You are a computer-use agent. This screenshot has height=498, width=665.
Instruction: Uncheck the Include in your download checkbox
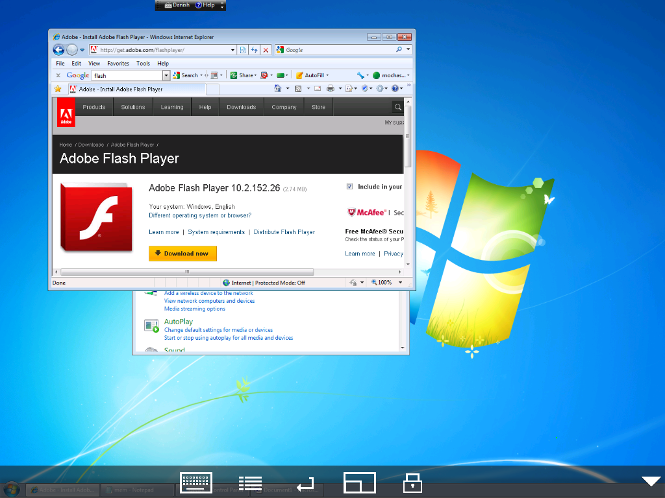(x=349, y=186)
